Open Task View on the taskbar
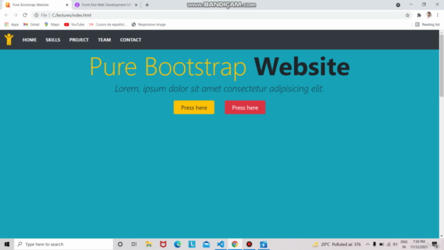Viewport: 444px width, 250px height. [x=134, y=244]
